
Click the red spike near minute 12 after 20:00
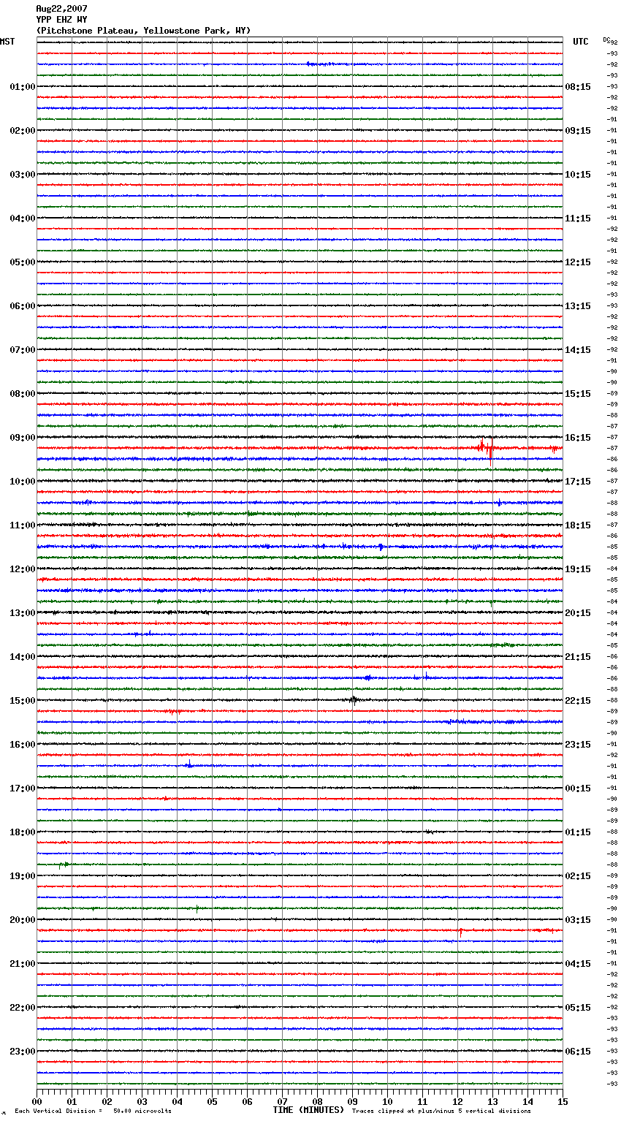(460, 932)
